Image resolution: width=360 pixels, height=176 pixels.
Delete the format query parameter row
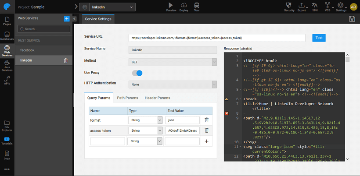[206, 120]
